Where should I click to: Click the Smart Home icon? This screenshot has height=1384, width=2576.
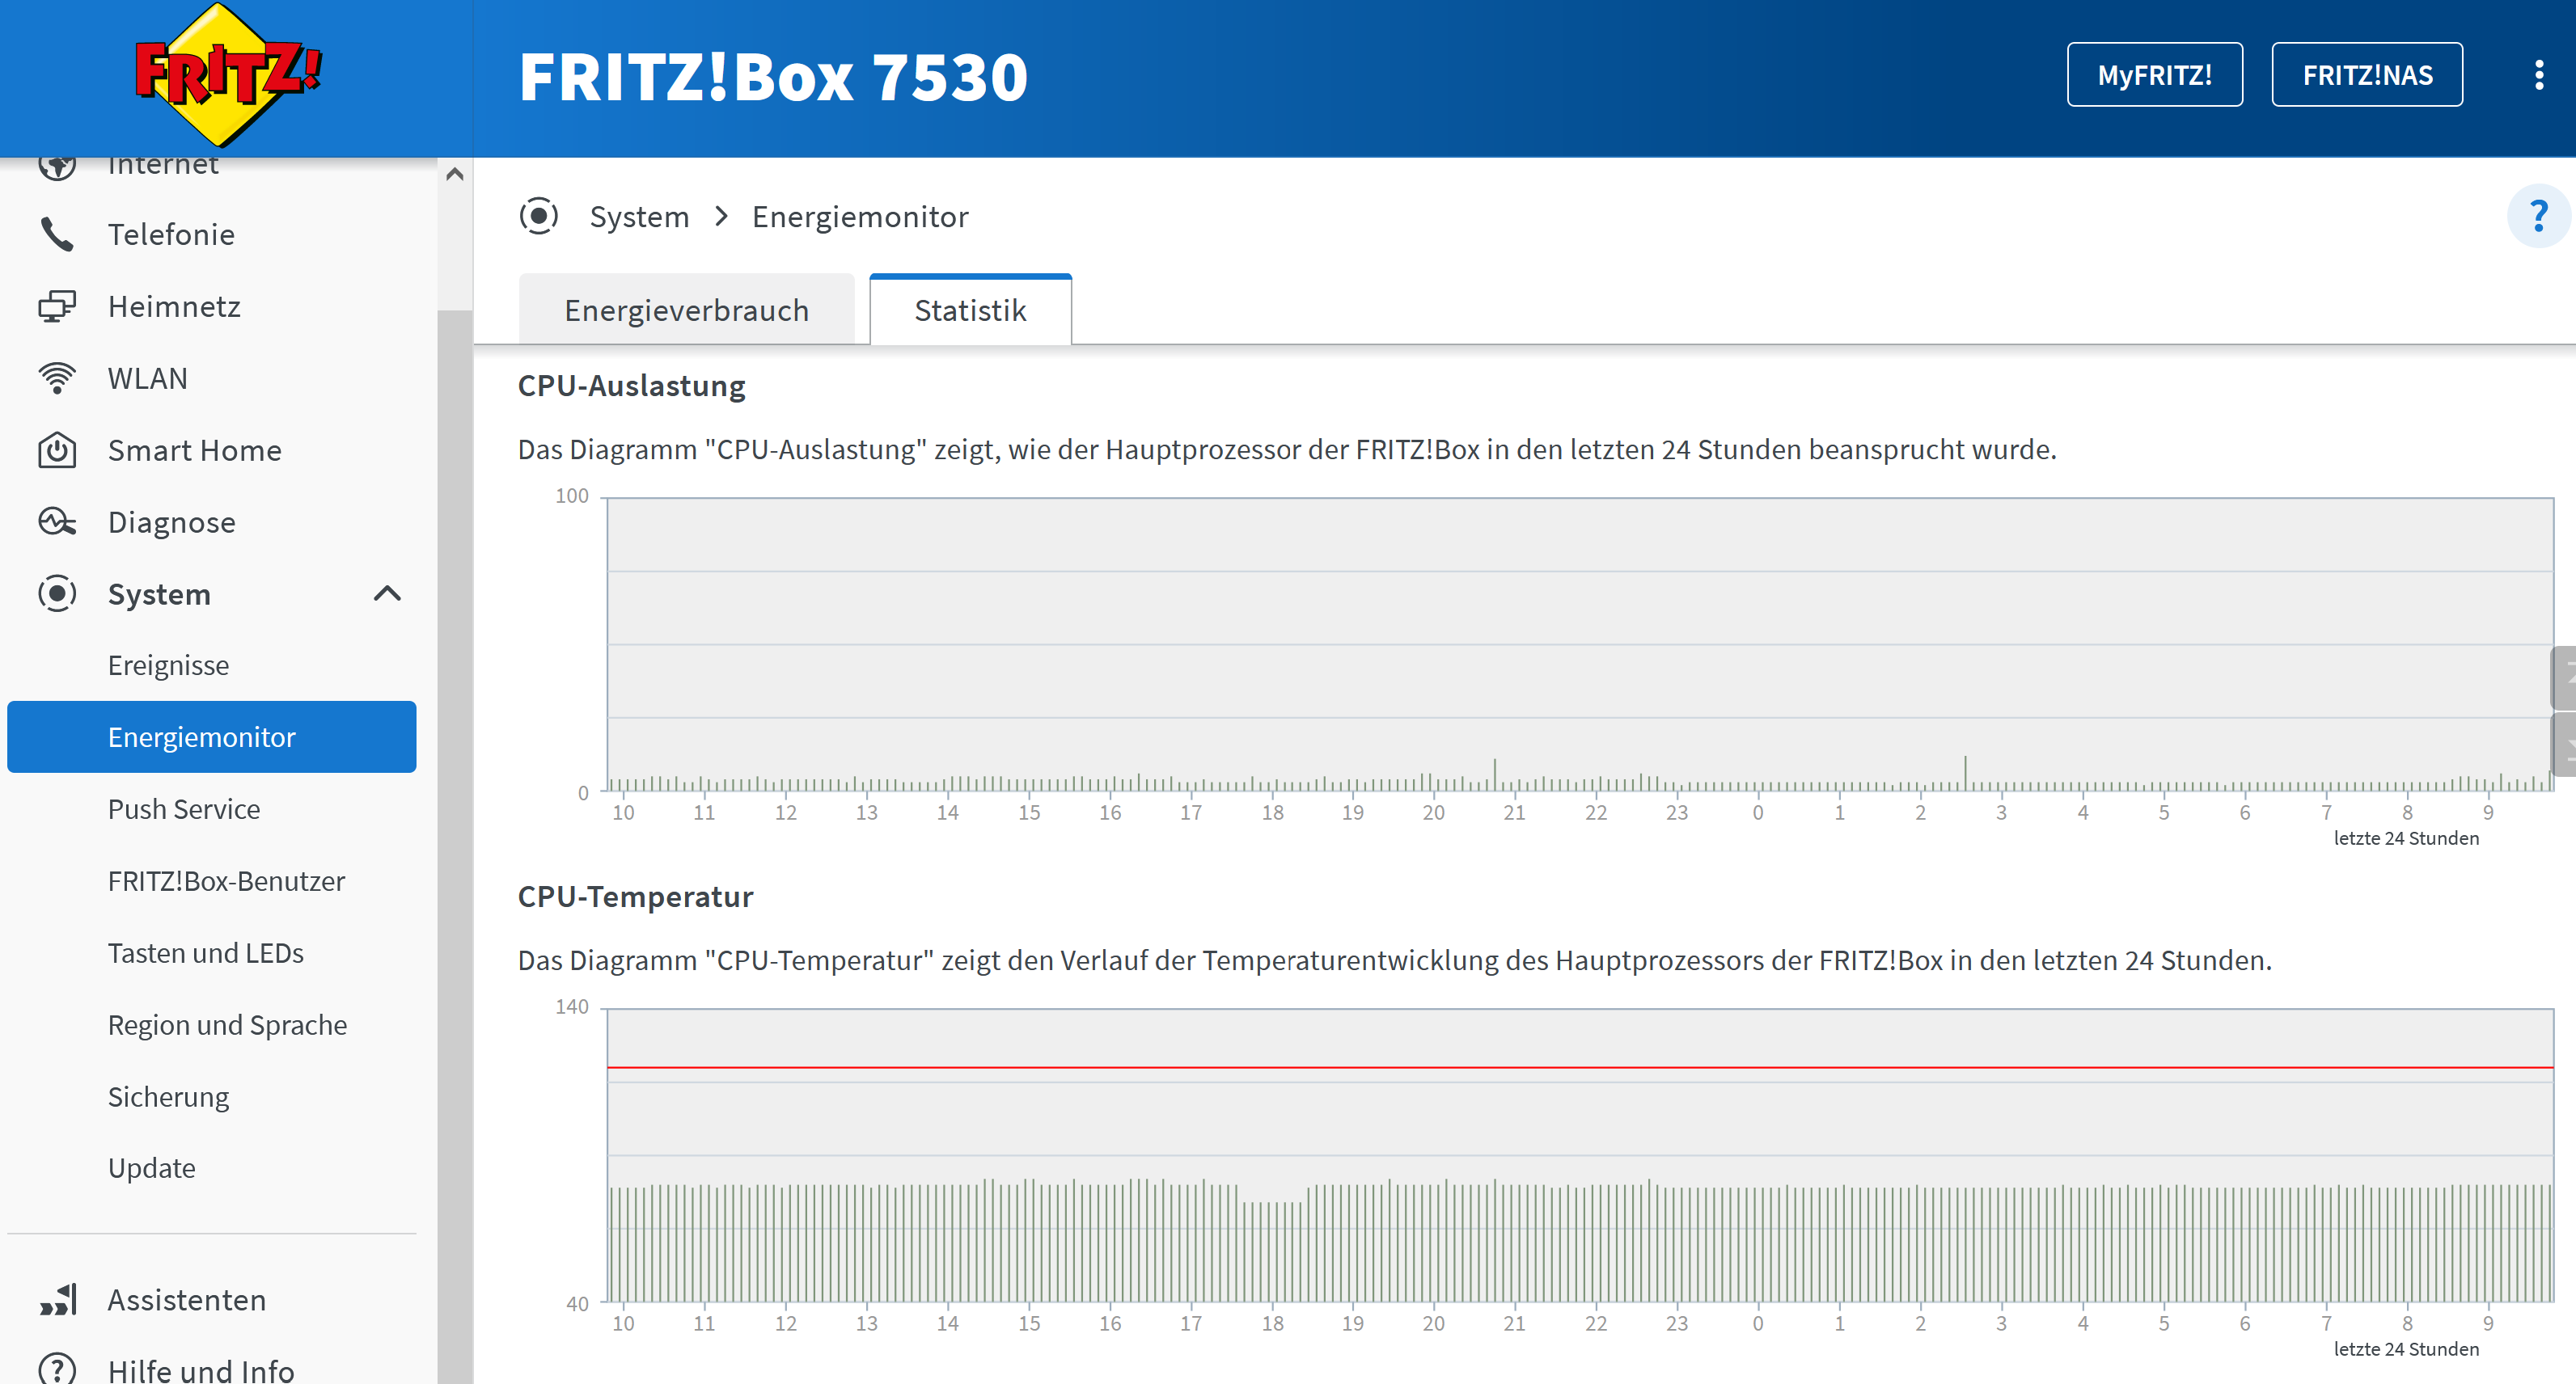[57, 450]
